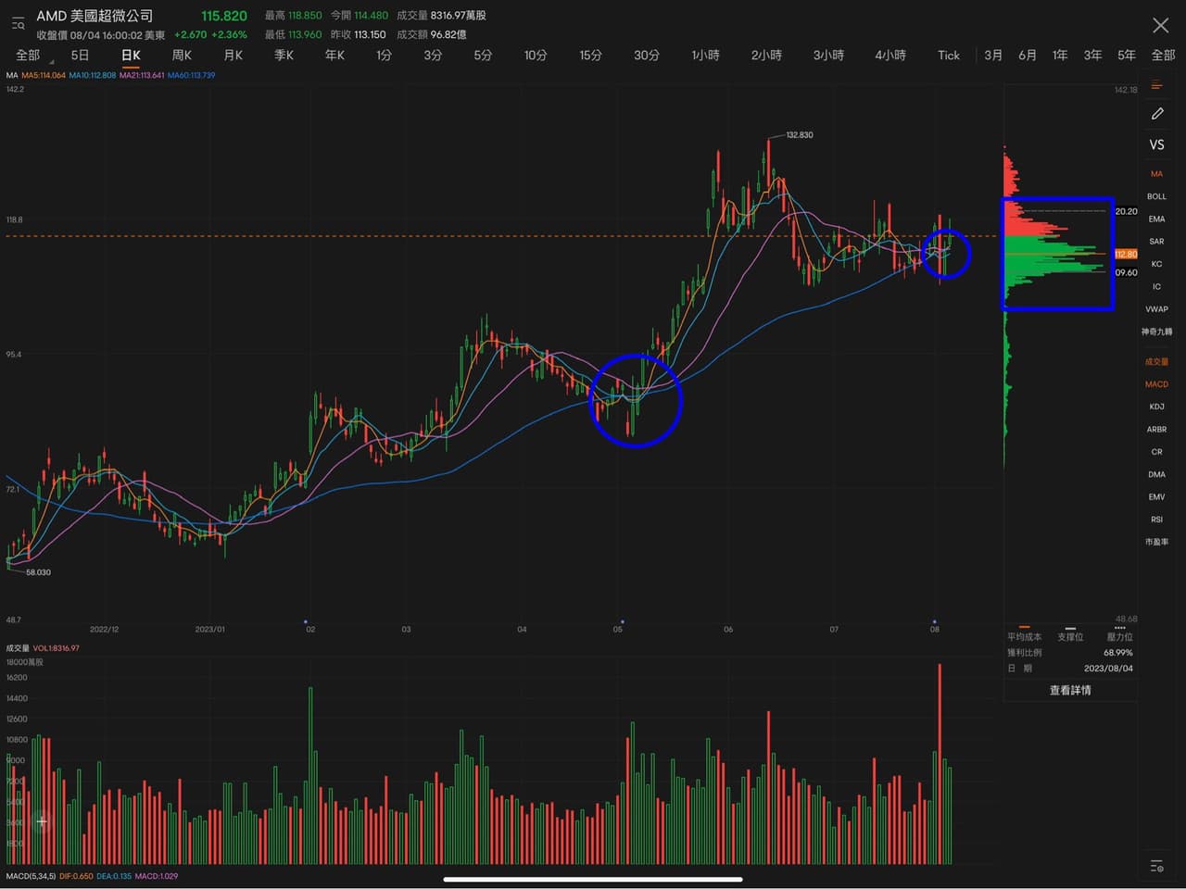Close the full-screen chart with X
The image size is (1186, 889).
coord(1160,25)
